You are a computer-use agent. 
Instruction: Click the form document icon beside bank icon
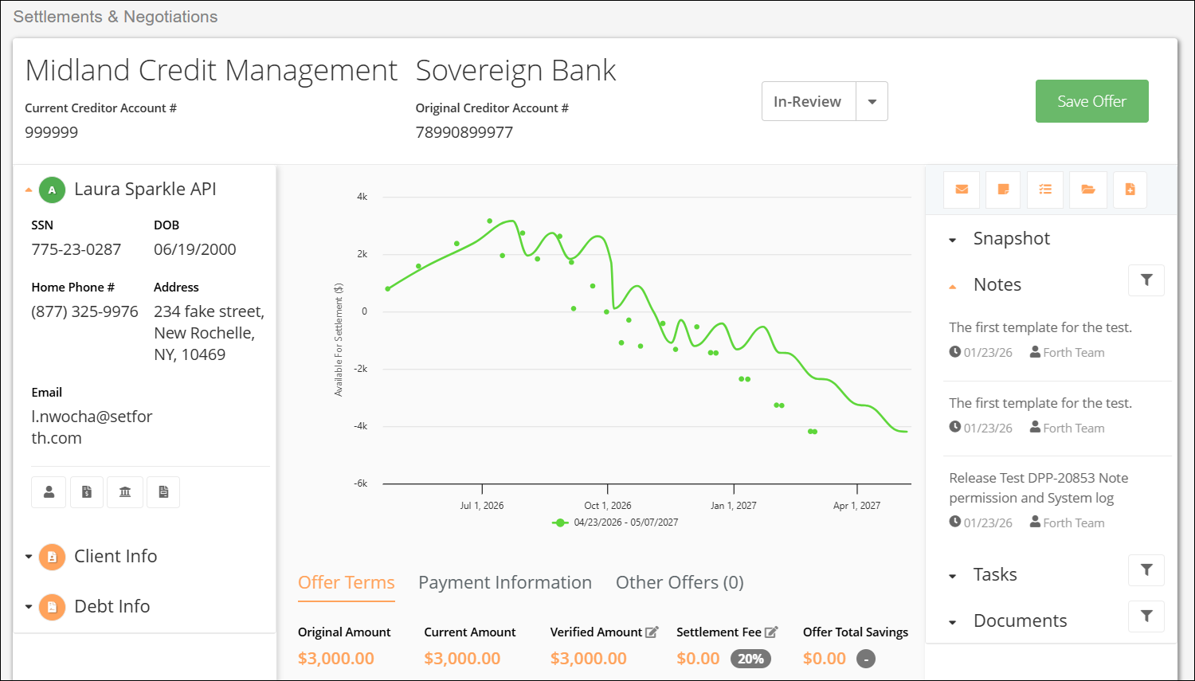pos(163,492)
